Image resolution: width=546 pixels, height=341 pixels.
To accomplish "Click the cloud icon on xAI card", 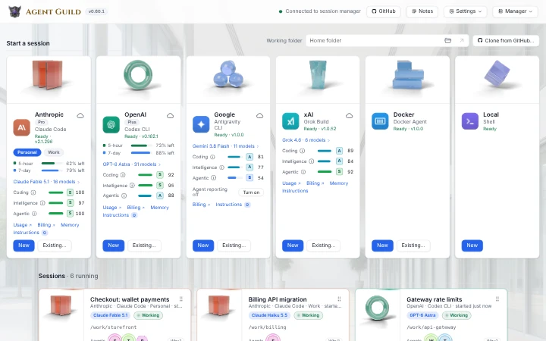I will point(350,115).
